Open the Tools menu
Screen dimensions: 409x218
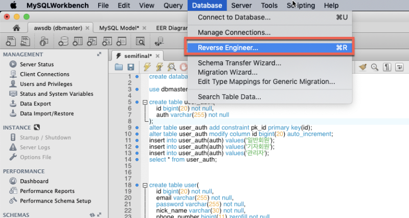[269, 5]
